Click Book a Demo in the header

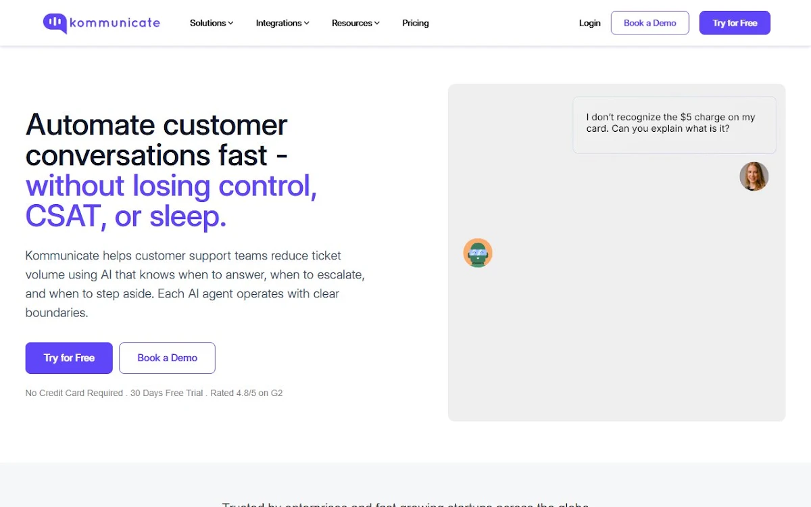(x=650, y=23)
